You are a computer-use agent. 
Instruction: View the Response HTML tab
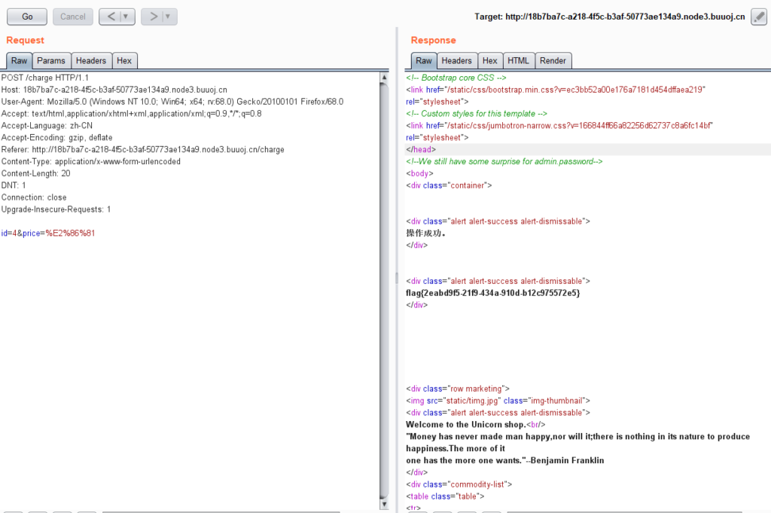[518, 61]
